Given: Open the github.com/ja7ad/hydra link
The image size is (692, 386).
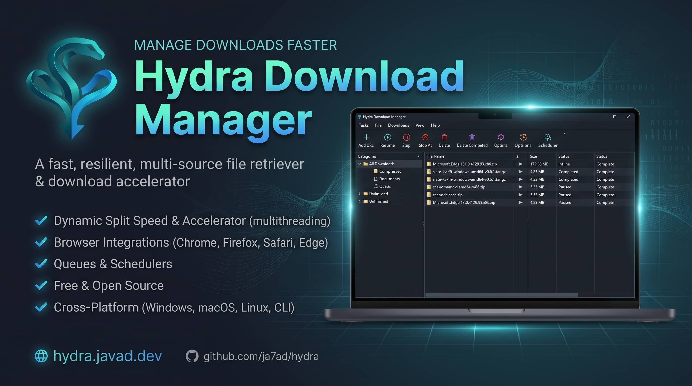Looking at the screenshot, I should [x=261, y=356].
